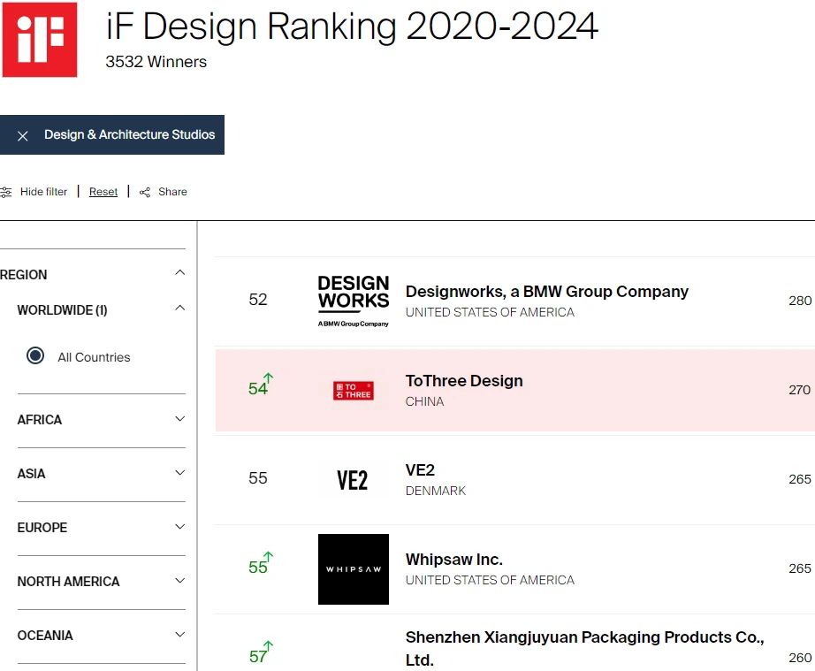The image size is (815, 671).
Task: Open the Whipsaw Inc. company link
Action: pyautogui.click(x=453, y=560)
